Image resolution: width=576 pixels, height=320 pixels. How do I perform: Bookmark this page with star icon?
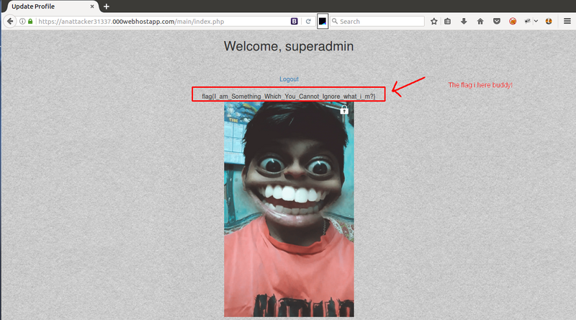434,22
